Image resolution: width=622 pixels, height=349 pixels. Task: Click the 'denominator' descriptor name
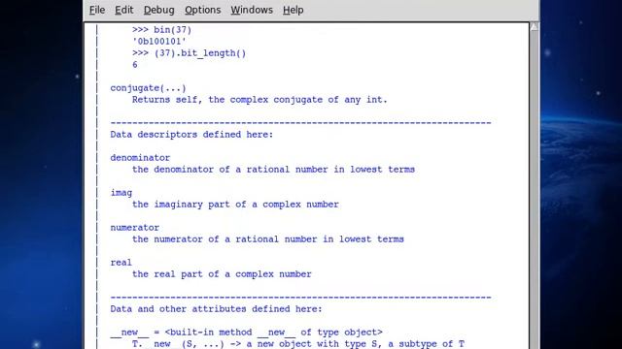140,158
